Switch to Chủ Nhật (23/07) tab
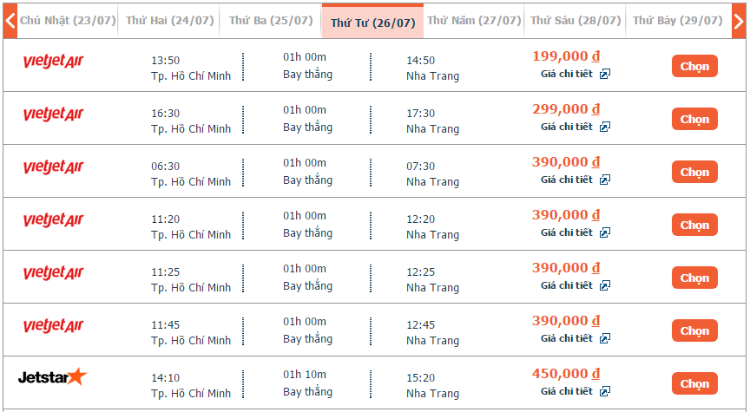Image resolution: width=750 pixels, height=412 pixels. [68, 21]
